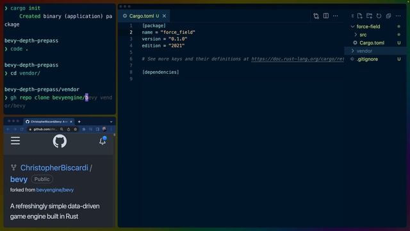Screen dimensions: 410x231
Task: Click the bevy-depth-prepass/vendor prompt path
Action: click(x=42, y=89)
